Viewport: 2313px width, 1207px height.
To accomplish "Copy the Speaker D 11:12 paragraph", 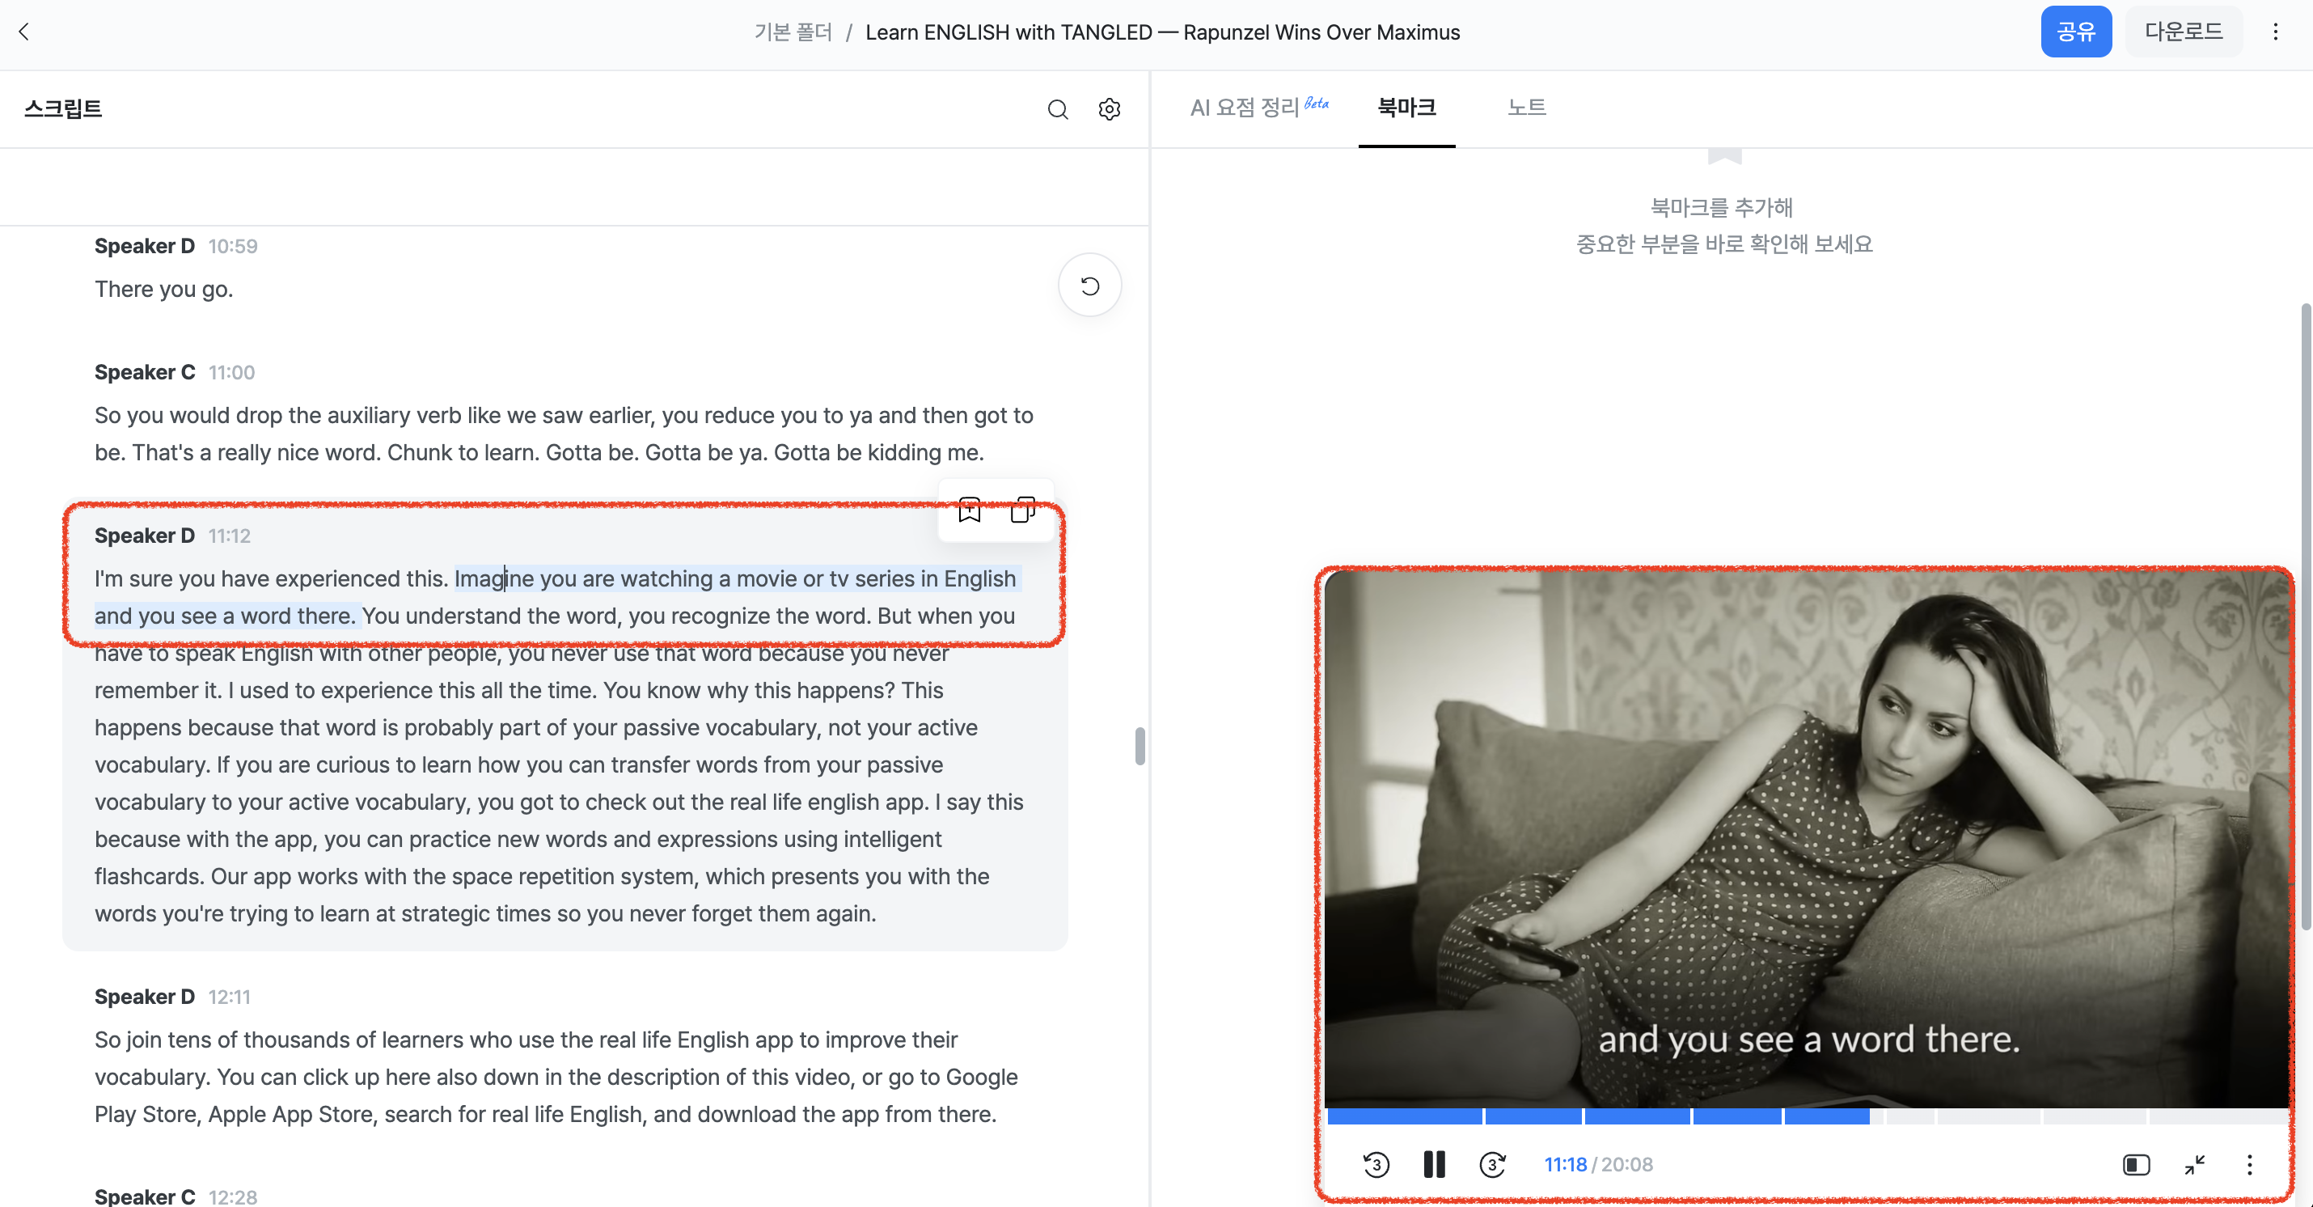I will [x=1023, y=510].
